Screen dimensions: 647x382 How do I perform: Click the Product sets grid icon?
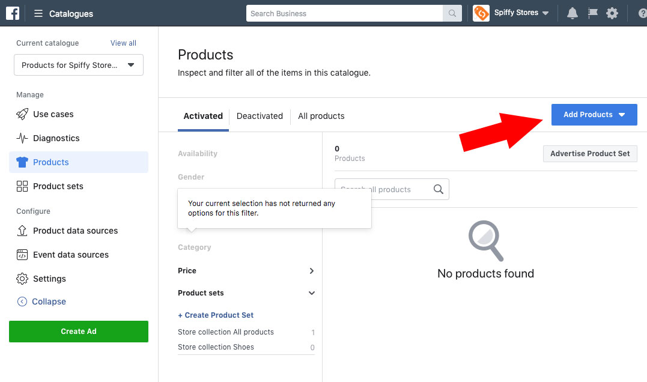[22, 186]
